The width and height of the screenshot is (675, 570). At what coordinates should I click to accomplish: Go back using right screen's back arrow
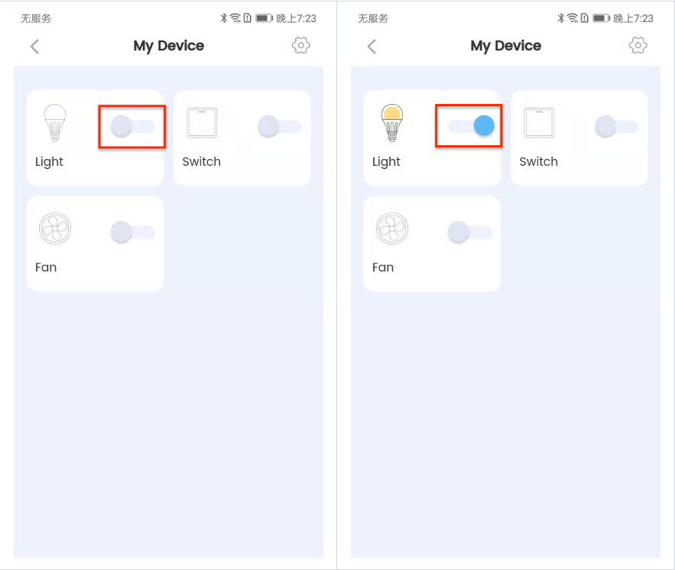[x=372, y=47]
